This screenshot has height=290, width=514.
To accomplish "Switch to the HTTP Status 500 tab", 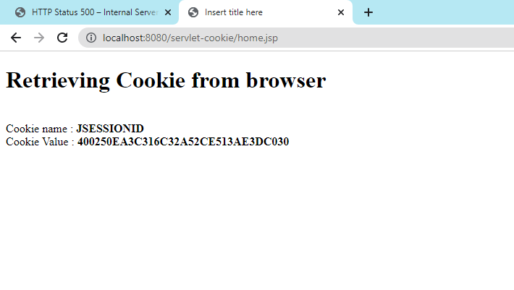I will coord(89,12).
